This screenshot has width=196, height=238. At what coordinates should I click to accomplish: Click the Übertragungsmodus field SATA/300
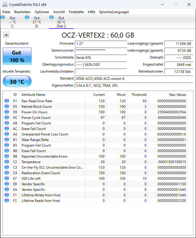tap(101, 64)
